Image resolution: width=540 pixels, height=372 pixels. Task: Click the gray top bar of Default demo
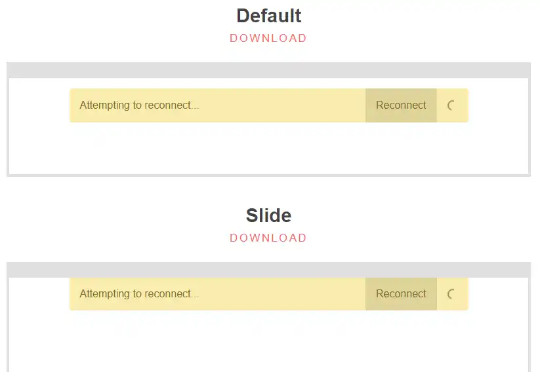click(268, 70)
